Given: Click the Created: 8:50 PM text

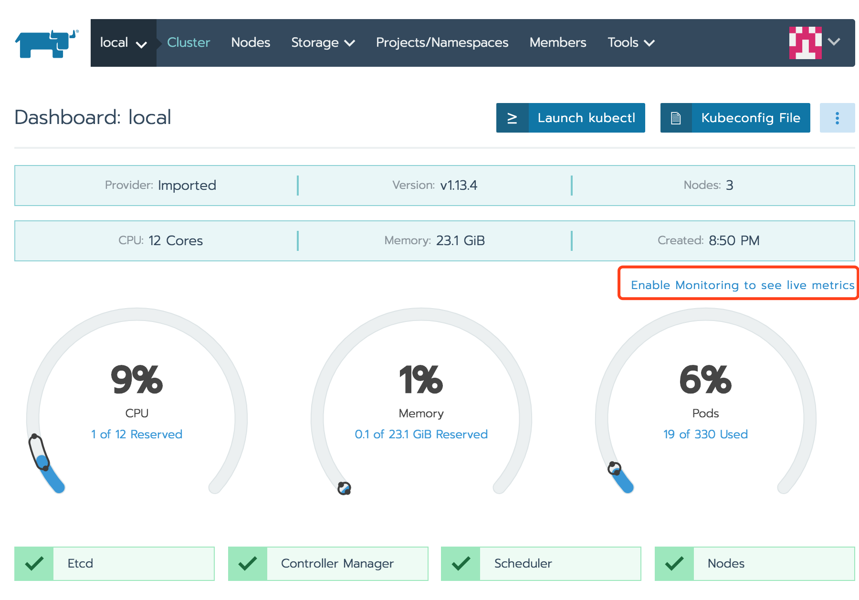Looking at the screenshot, I should point(708,240).
